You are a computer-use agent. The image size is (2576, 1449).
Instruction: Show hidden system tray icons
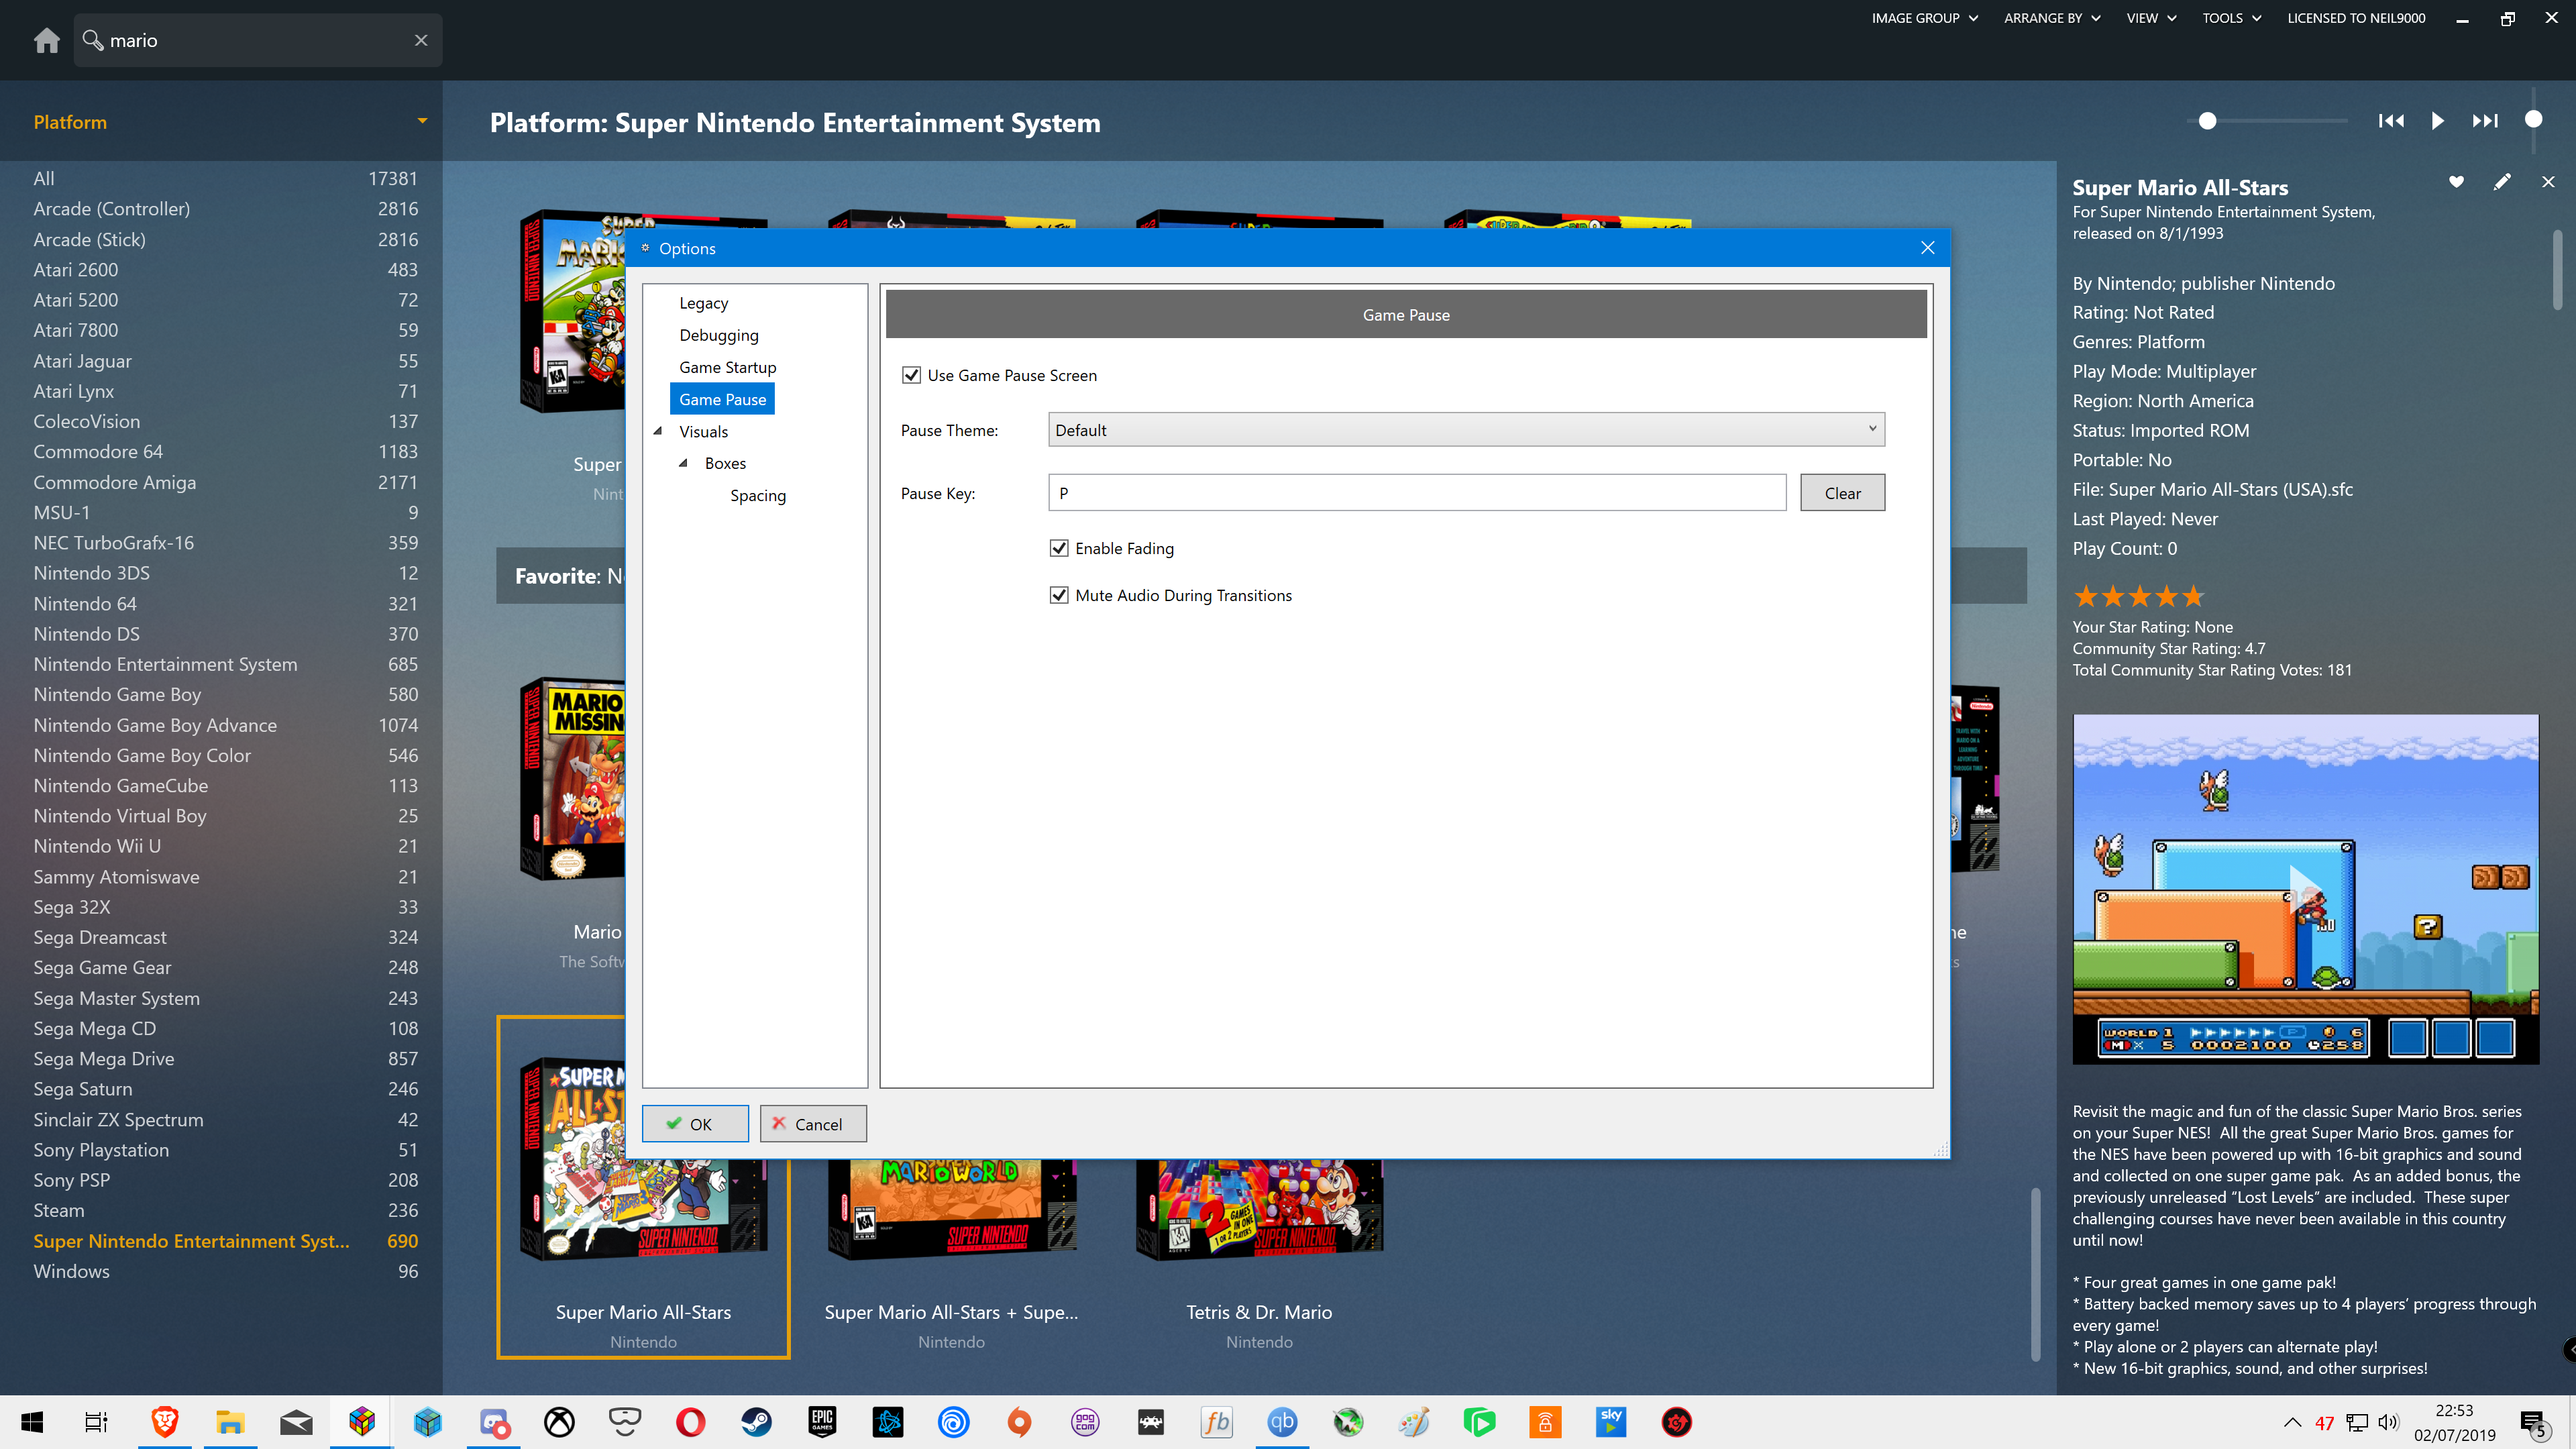click(x=2292, y=1423)
